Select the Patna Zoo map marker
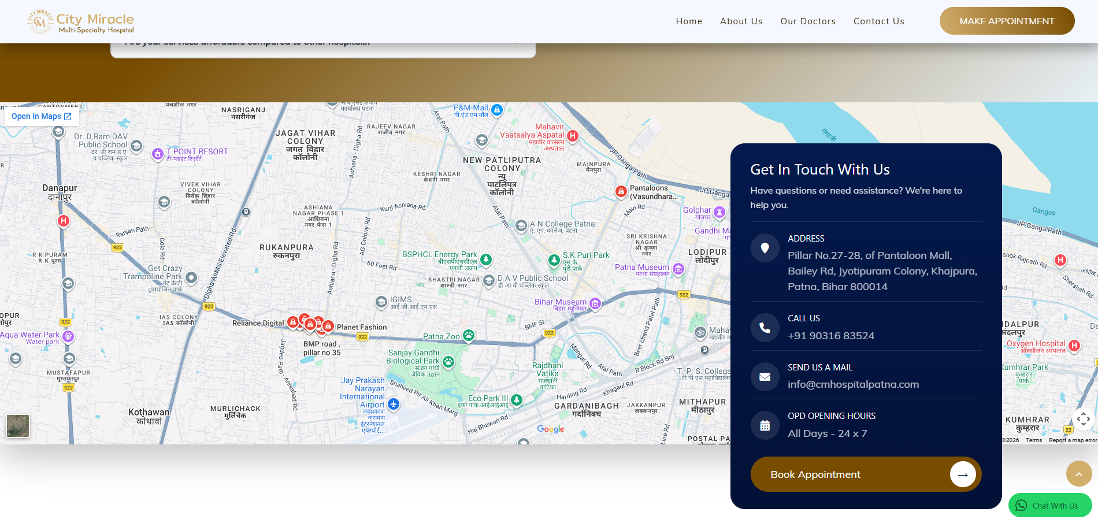Screen dimensions: 1098x523 point(468,335)
